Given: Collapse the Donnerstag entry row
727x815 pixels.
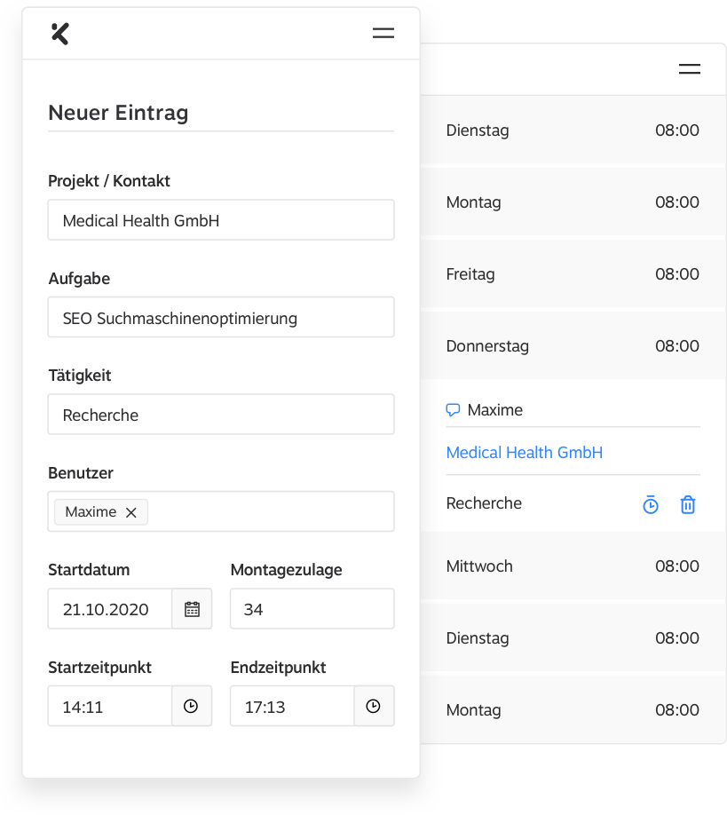Looking at the screenshot, I should coord(573,346).
